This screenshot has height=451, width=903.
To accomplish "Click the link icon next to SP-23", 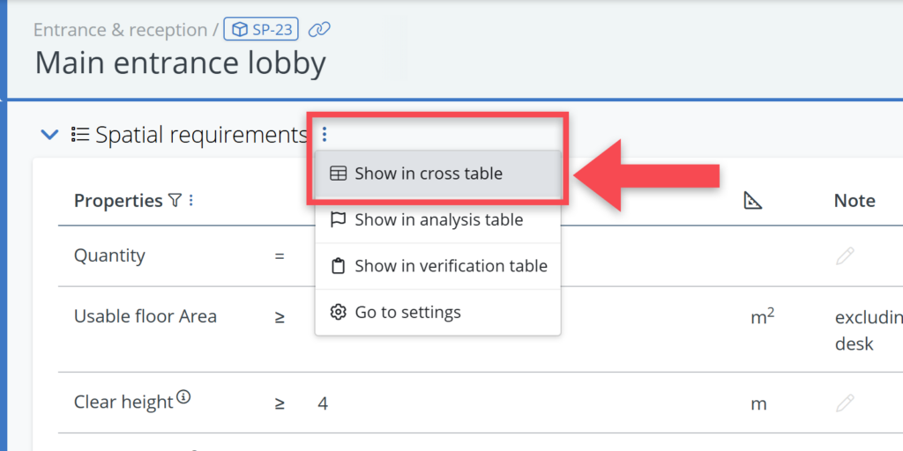I will click(319, 30).
